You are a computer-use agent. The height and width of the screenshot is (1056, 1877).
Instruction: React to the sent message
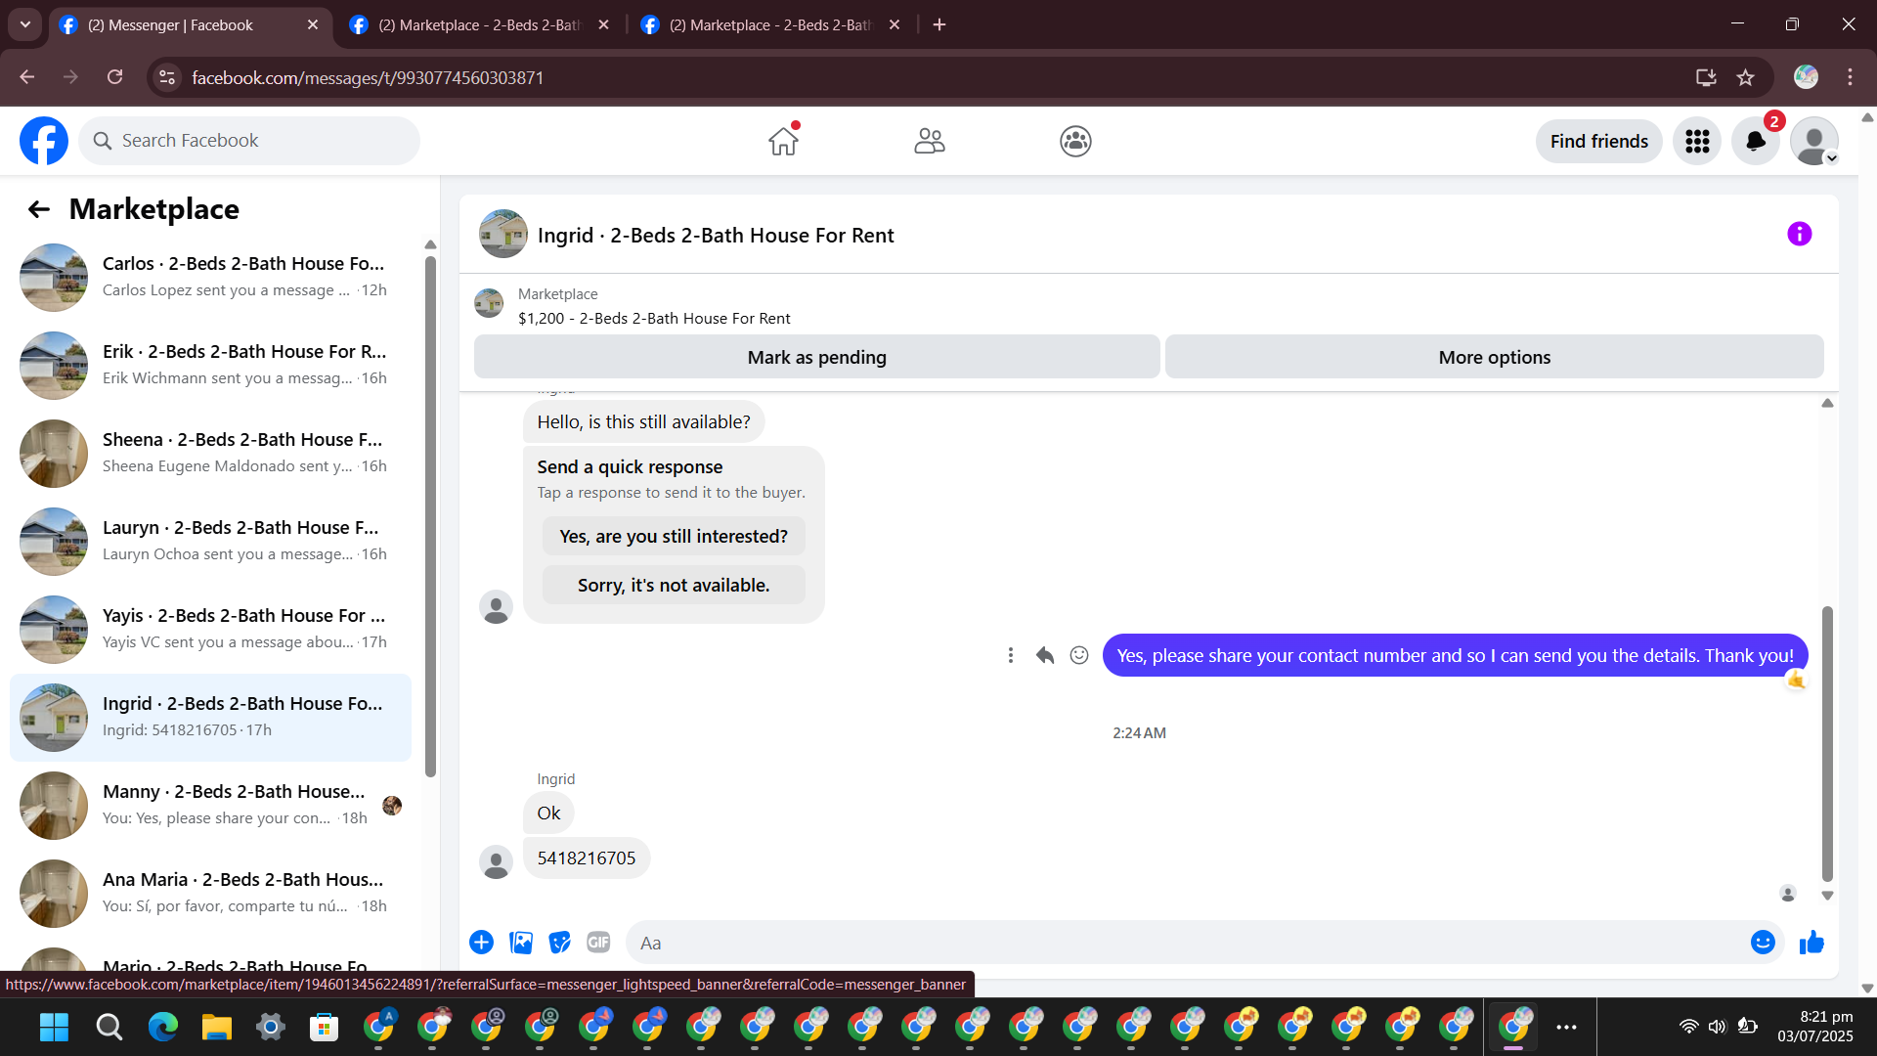[x=1079, y=655]
